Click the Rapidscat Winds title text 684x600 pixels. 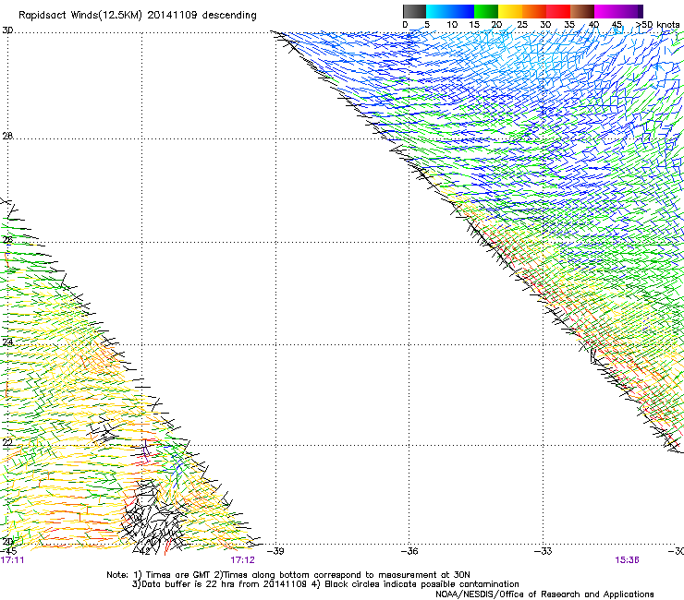coord(138,15)
